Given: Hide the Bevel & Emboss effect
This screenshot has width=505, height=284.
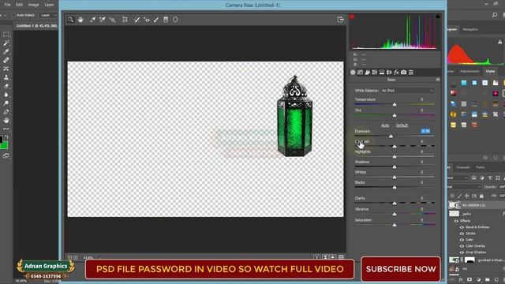Looking at the screenshot, I should 462,227.
